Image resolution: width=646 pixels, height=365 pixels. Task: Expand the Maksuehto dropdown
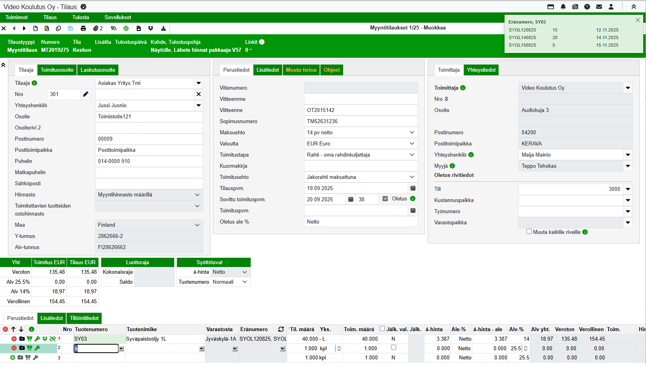412,132
